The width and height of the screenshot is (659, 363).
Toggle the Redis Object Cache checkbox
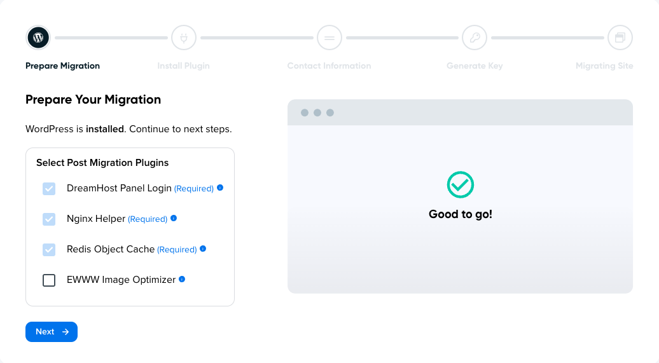[49, 250]
